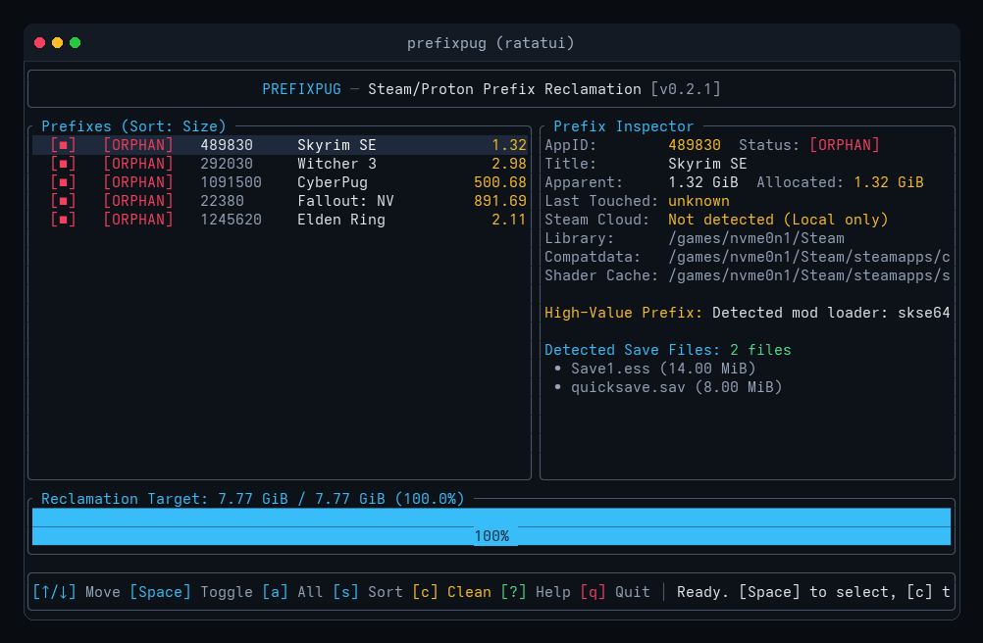983x643 pixels.
Task: Click AppID 489830 in the prefix list
Action: 227,145
